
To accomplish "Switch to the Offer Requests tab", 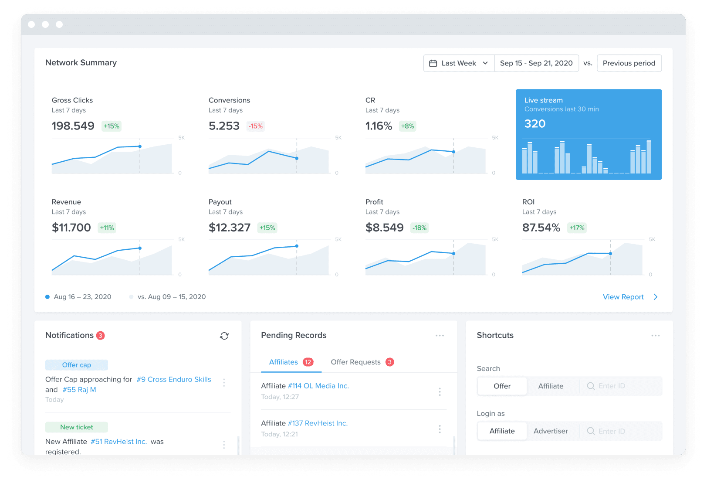I will tap(355, 362).
